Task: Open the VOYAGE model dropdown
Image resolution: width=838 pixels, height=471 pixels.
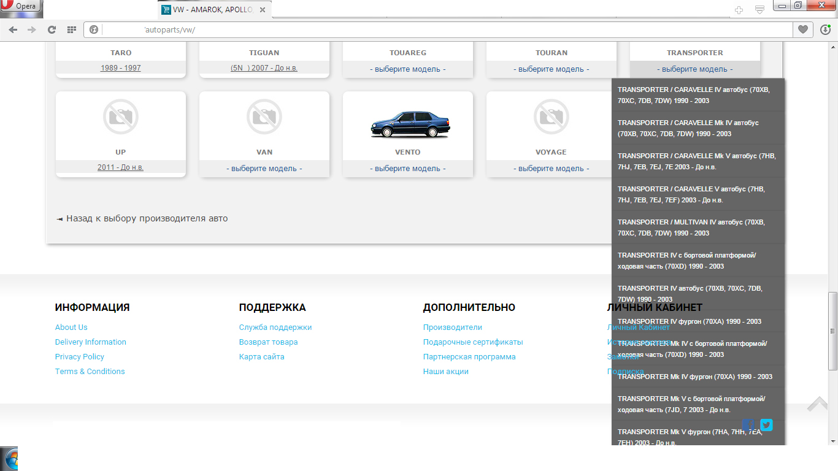Action: pyautogui.click(x=551, y=169)
